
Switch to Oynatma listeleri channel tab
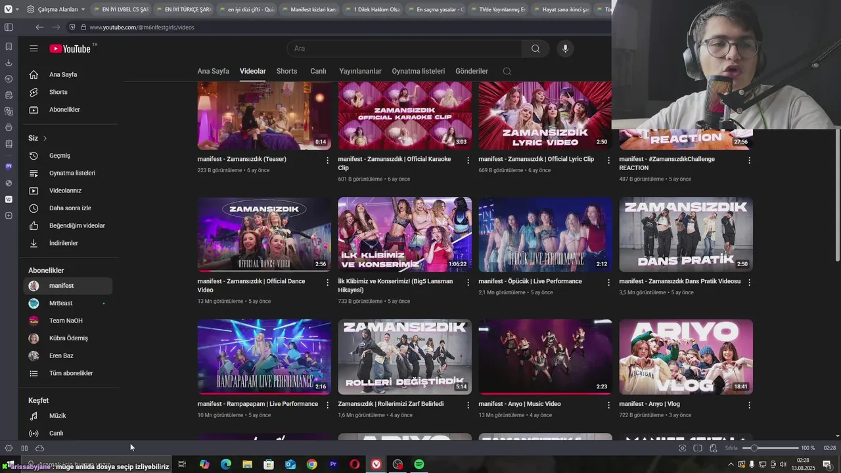[419, 71]
